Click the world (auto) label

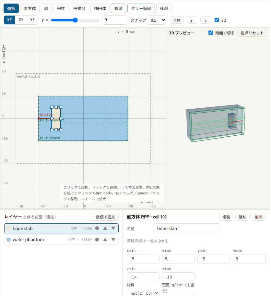[29, 77]
